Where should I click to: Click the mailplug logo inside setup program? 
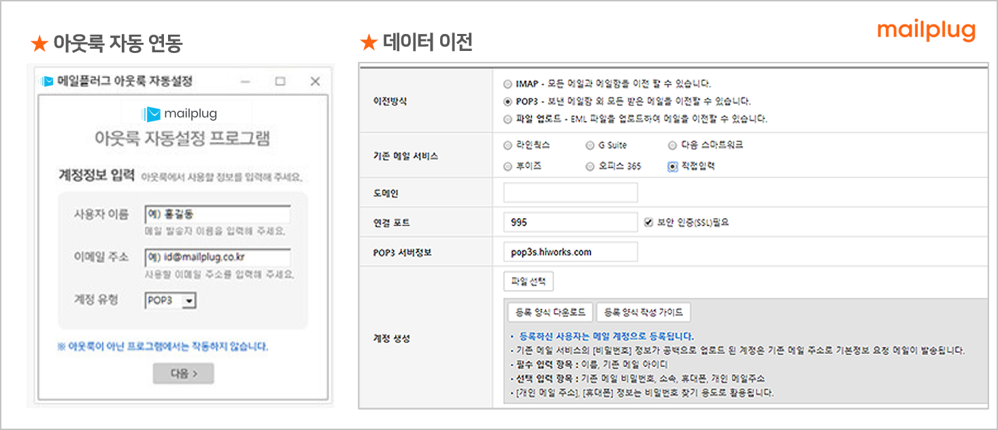pyautogui.click(x=180, y=113)
